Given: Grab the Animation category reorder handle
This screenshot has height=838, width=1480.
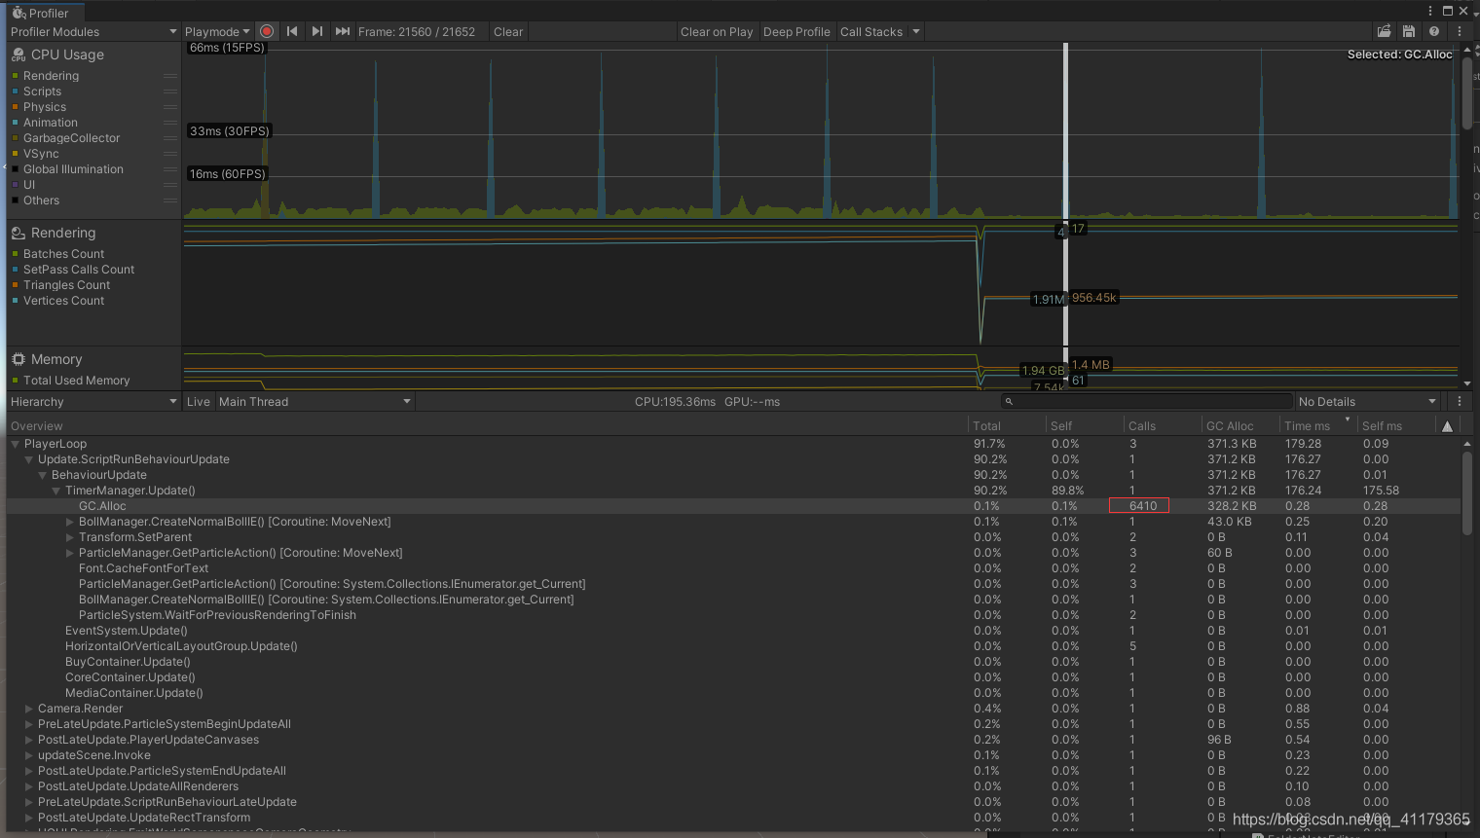Looking at the screenshot, I should click(170, 123).
